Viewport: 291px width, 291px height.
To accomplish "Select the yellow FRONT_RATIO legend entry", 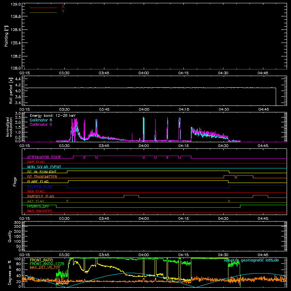I will (x=41, y=260).
